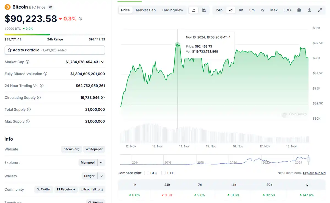Open the price info tooltip icon
Image resolution: width=330 pixels, height=203 pixels.
pos(80,19)
